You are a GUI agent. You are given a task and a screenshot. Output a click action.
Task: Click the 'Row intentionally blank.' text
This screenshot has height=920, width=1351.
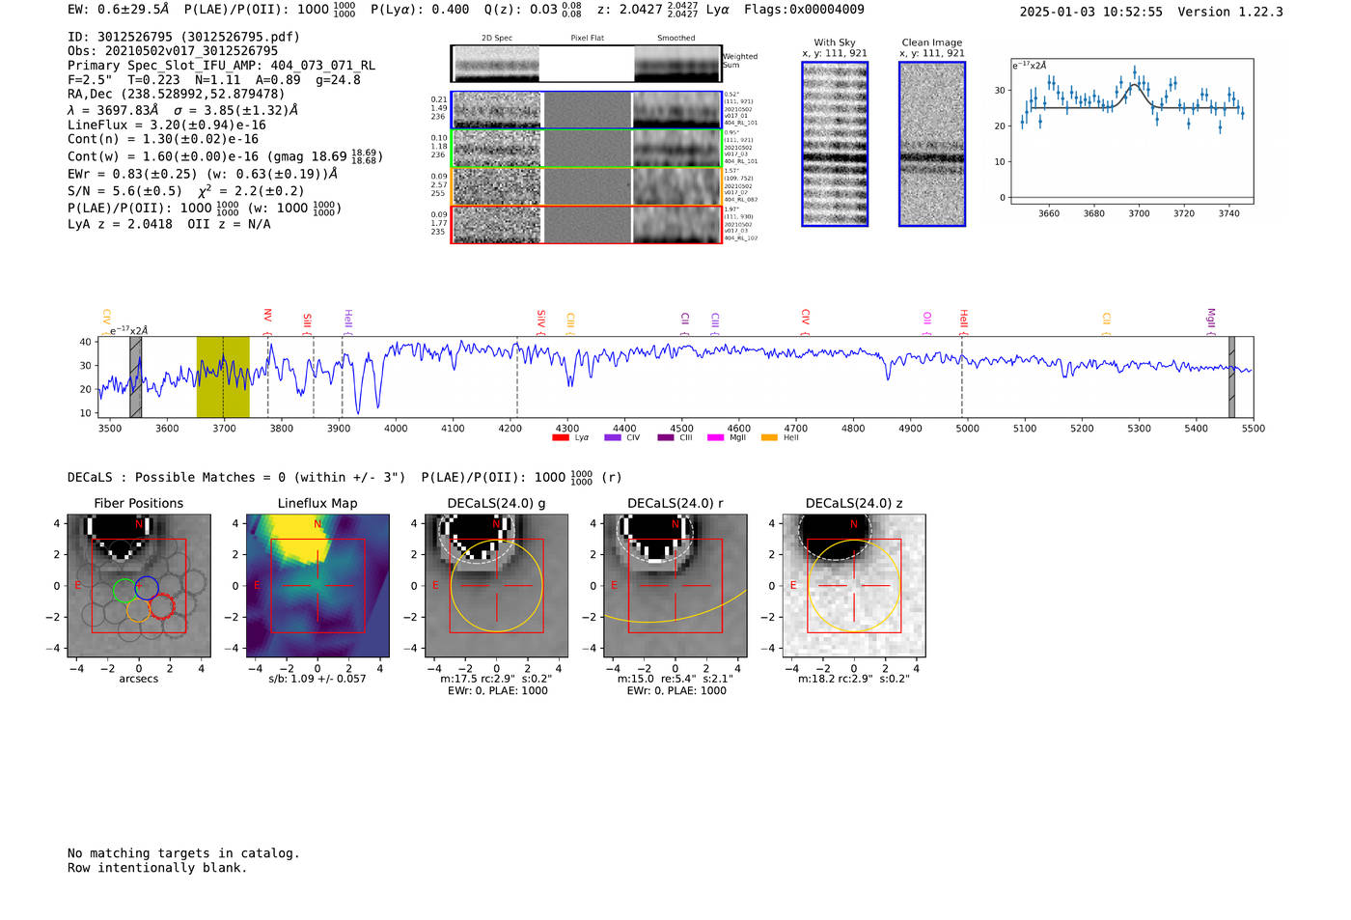pos(157,868)
